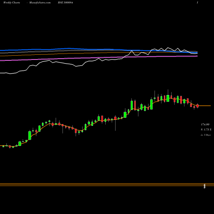Click the tallest green candlestick near 200 on left
The image size is (214, 214).
point(30,135)
